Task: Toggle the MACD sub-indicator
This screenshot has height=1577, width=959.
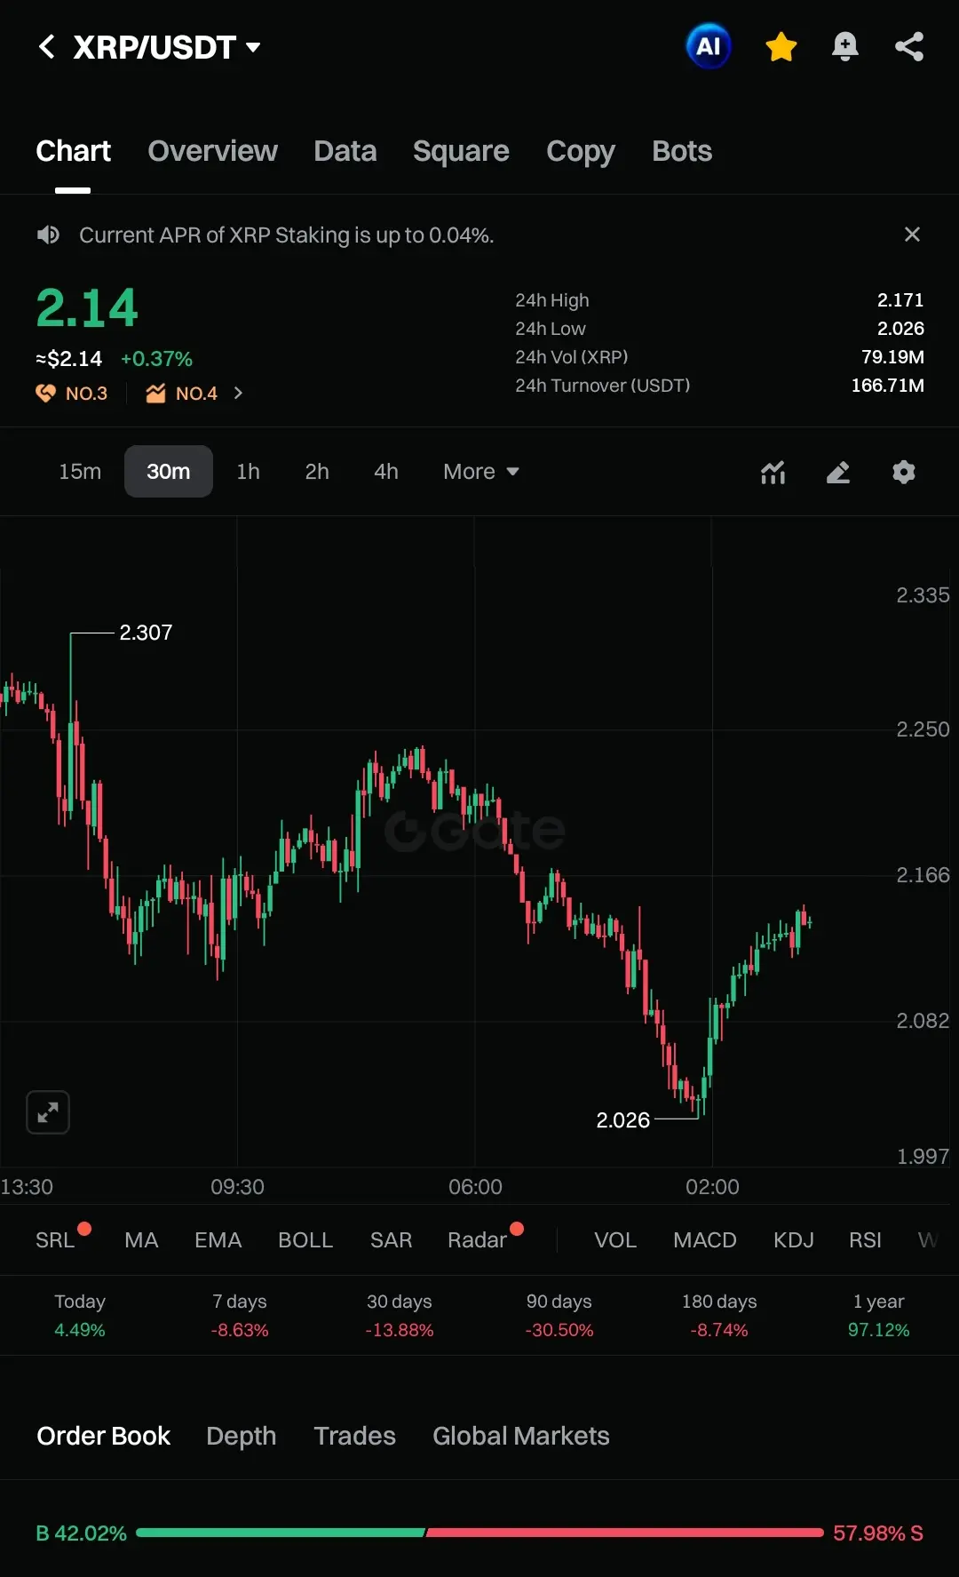Action: pos(705,1239)
